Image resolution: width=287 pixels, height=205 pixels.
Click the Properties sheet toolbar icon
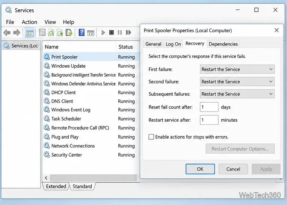(x=42, y=33)
